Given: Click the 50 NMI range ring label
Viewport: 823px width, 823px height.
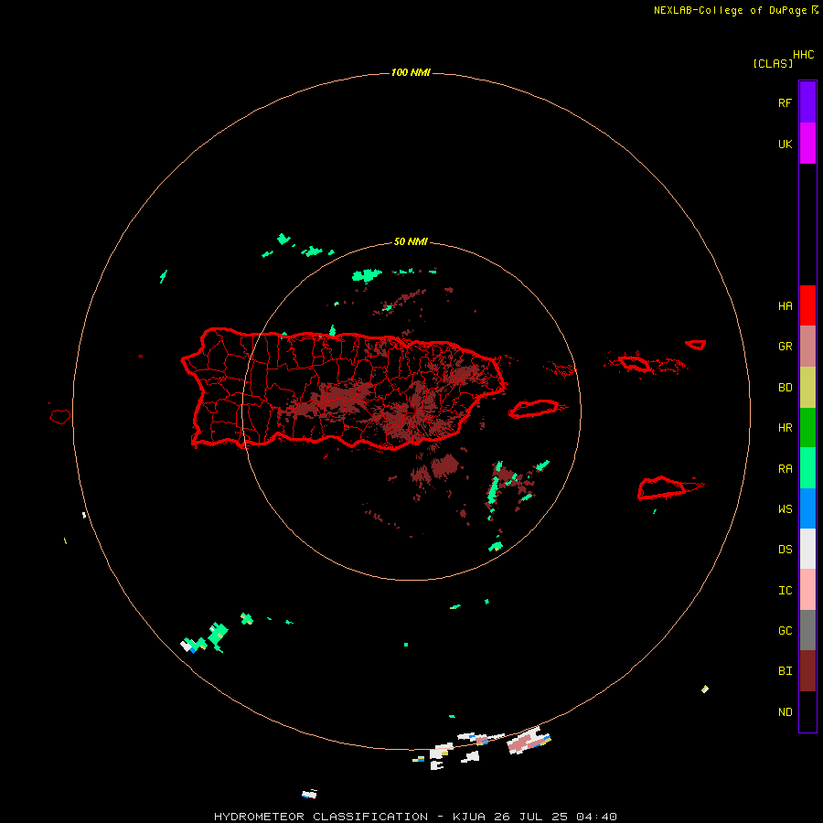Looking at the screenshot, I should (x=411, y=241).
